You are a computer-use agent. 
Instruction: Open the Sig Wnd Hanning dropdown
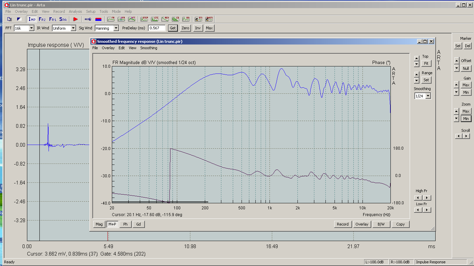click(x=116, y=28)
